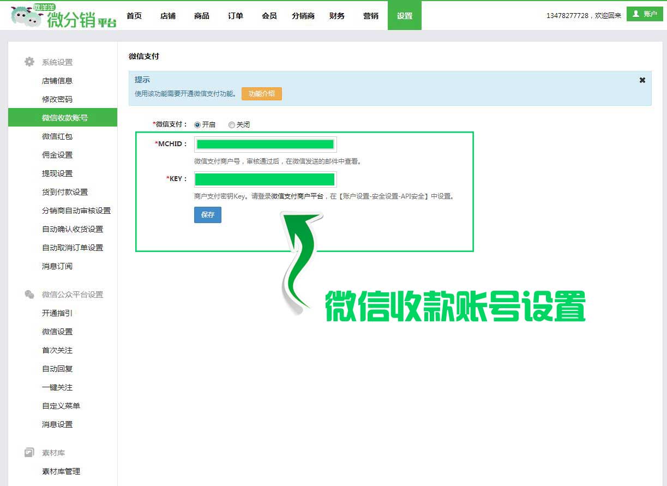The image size is (667, 486).
Task: Select the 关闭 radio button
Action: click(232, 125)
